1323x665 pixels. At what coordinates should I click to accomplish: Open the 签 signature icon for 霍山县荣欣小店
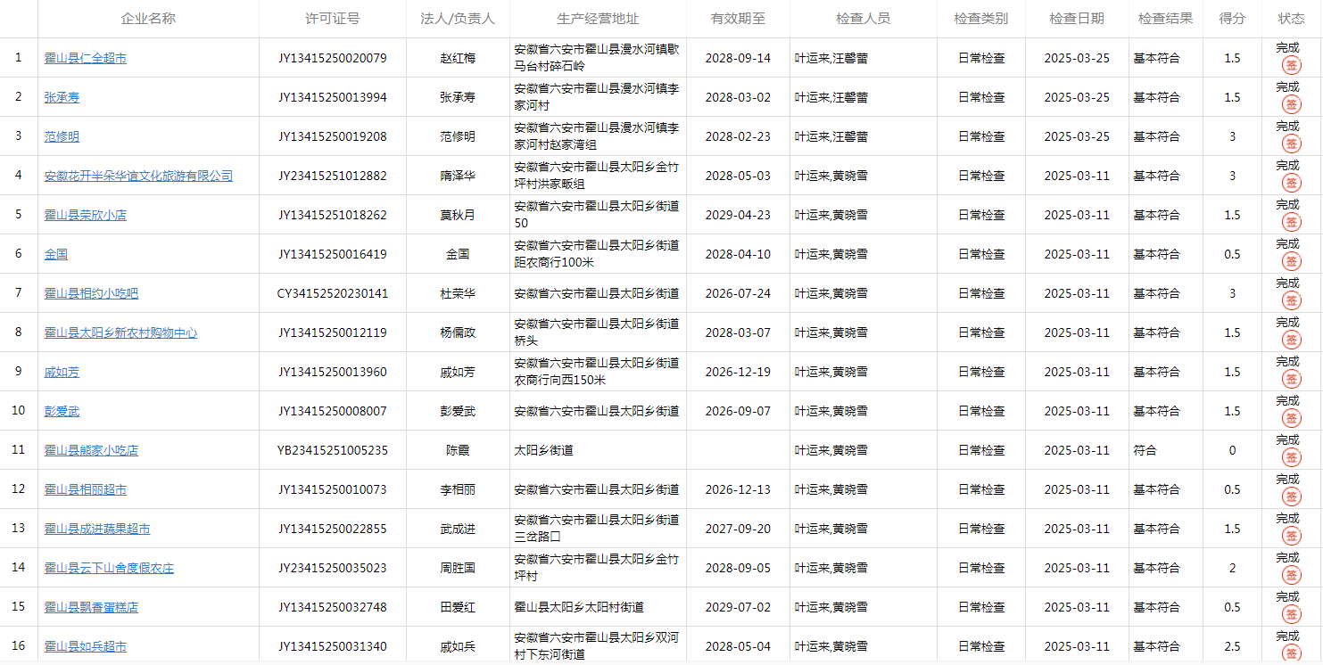click(x=1291, y=222)
